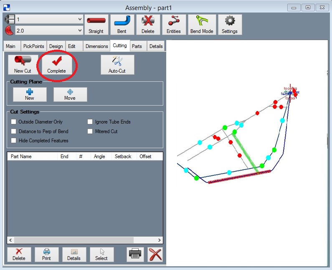This screenshot has width=332, height=270.
Task: Click the Print button with label
Action: coord(47,255)
